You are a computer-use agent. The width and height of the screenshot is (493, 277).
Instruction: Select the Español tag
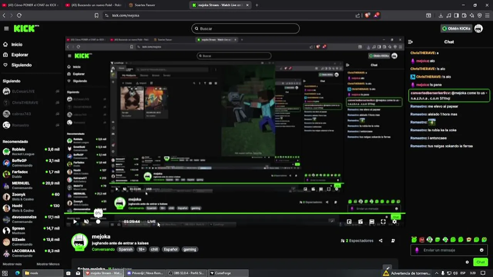click(x=171, y=249)
